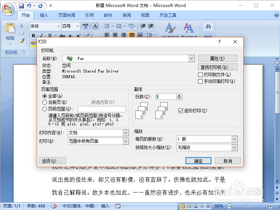The height and width of the screenshot is (210, 280).
Task: Click the 确定 button to confirm printing
Action: tap(198, 161)
